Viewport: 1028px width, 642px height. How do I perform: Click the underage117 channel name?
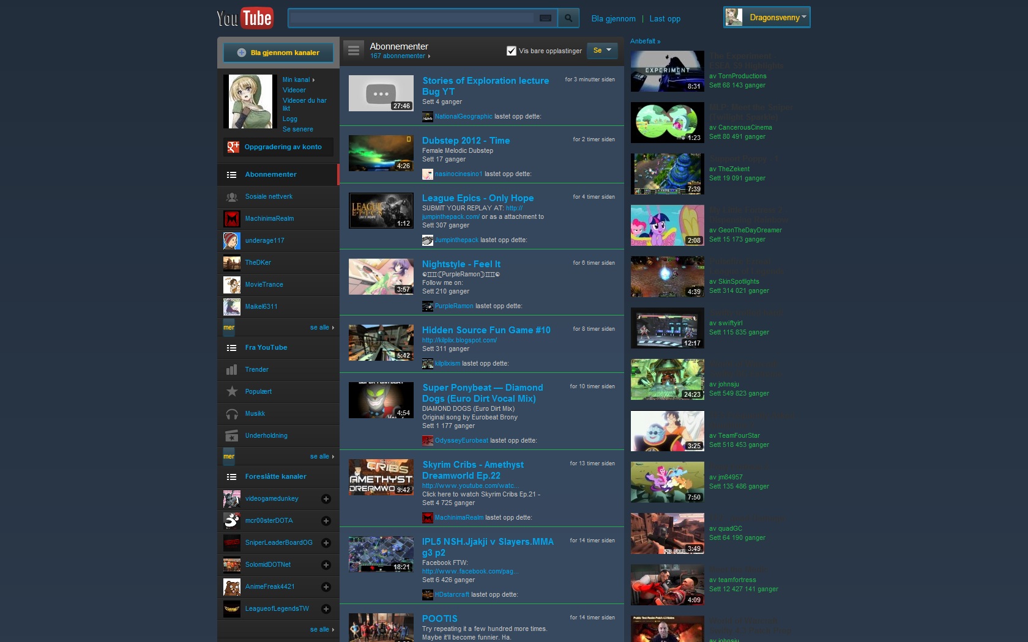(x=264, y=241)
